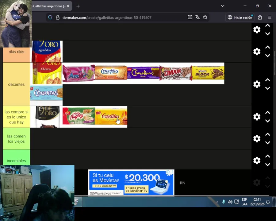This screenshot has width=276, height=221.
Task: Select the Criollitas Original cracker image
Action: (111, 117)
